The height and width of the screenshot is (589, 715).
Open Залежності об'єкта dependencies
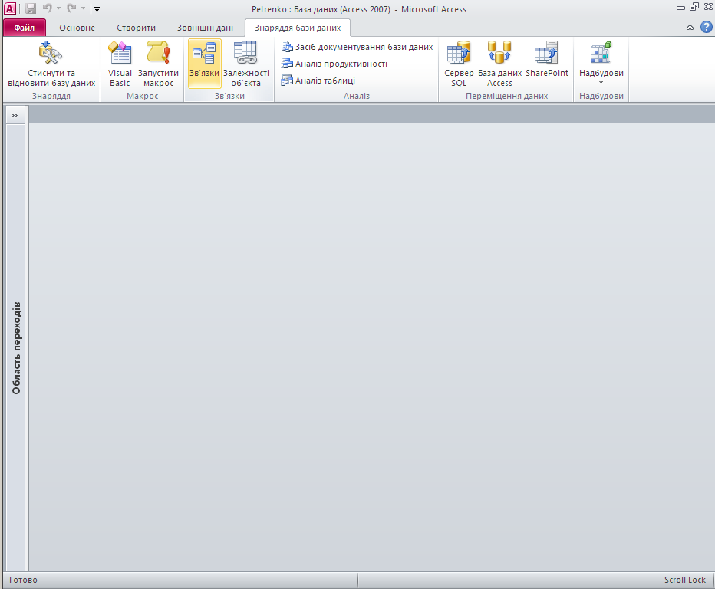click(x=245, y=64)
